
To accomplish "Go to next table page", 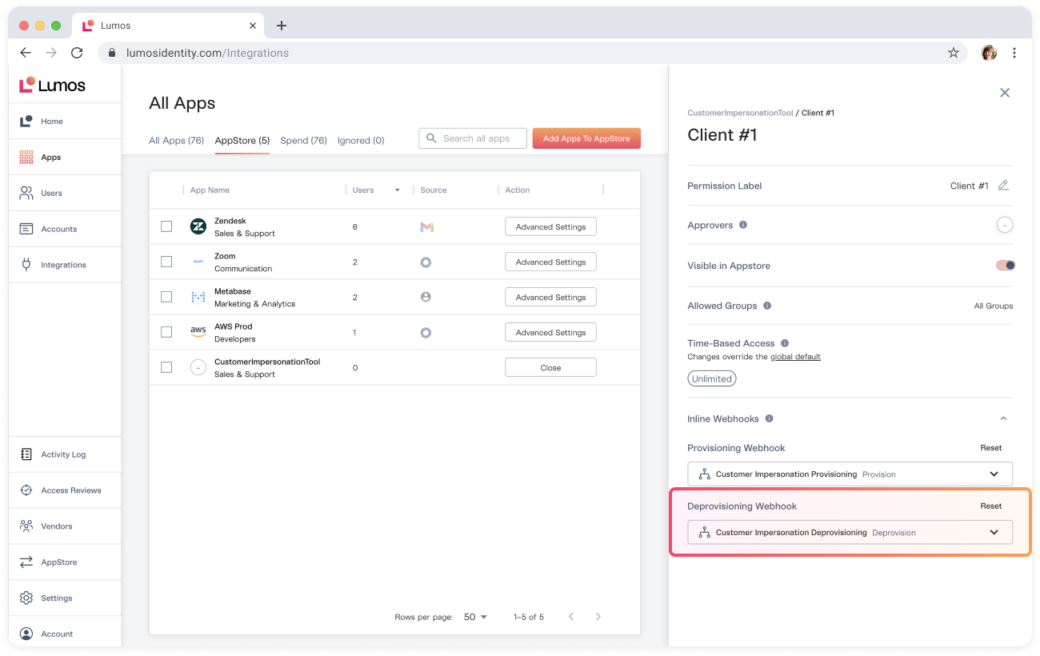I will [598, 617].
